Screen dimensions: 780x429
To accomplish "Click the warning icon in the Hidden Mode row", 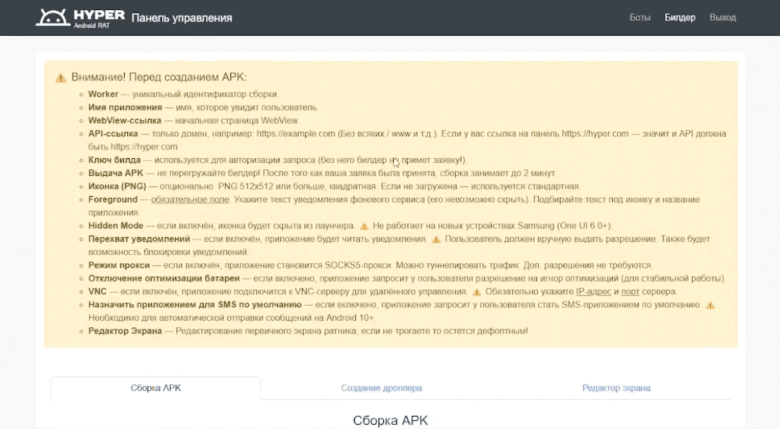I will (364, 226).
